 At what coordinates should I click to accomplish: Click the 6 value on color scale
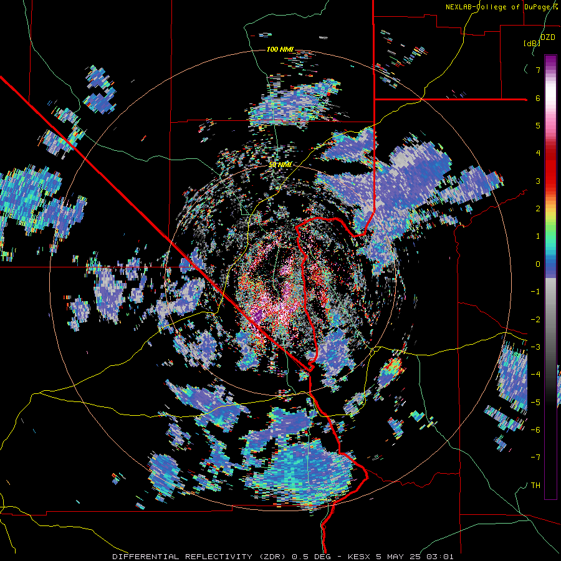[x=538, y=98]
